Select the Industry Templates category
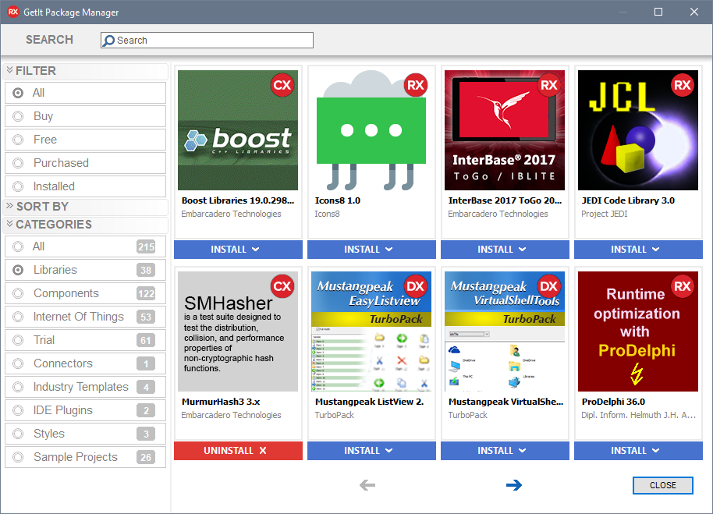This screenshot has width=713, height=514. pyautogui.click(x=86, y=387)
